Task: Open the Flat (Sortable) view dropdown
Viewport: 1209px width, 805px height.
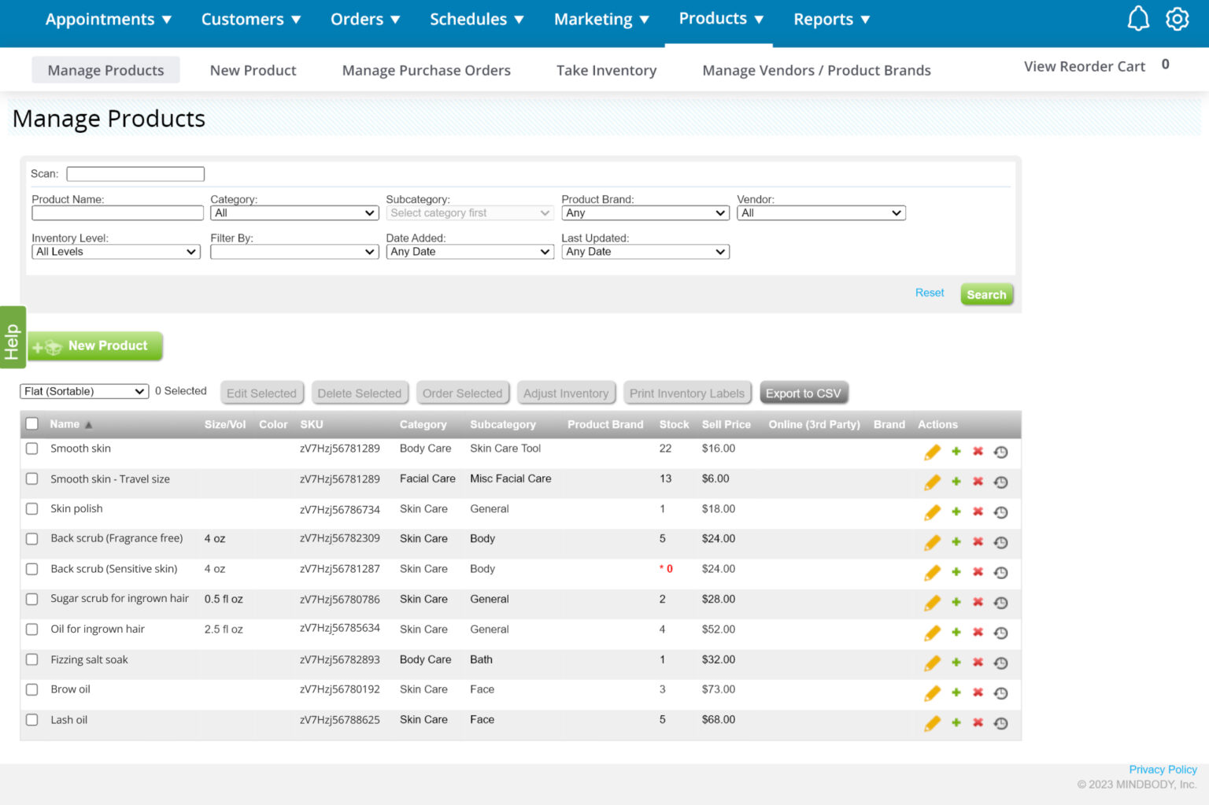Action: 84,391
